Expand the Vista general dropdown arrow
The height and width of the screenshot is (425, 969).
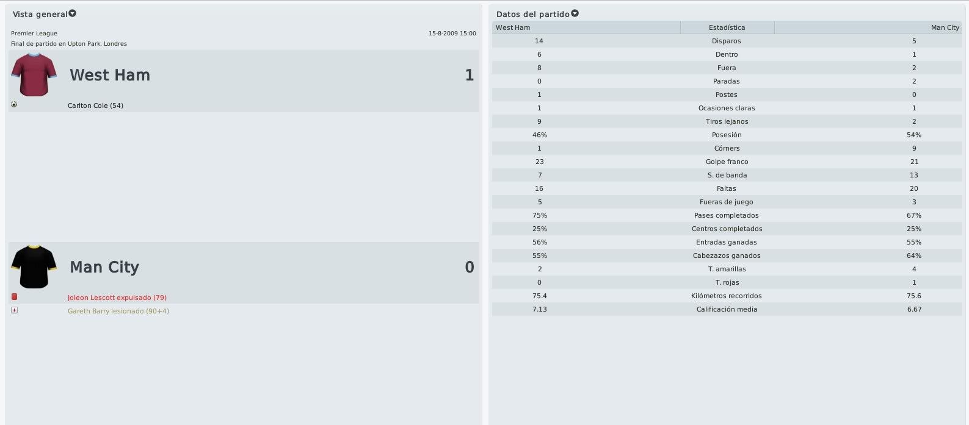pyautogui.click(x=73, y=13)
